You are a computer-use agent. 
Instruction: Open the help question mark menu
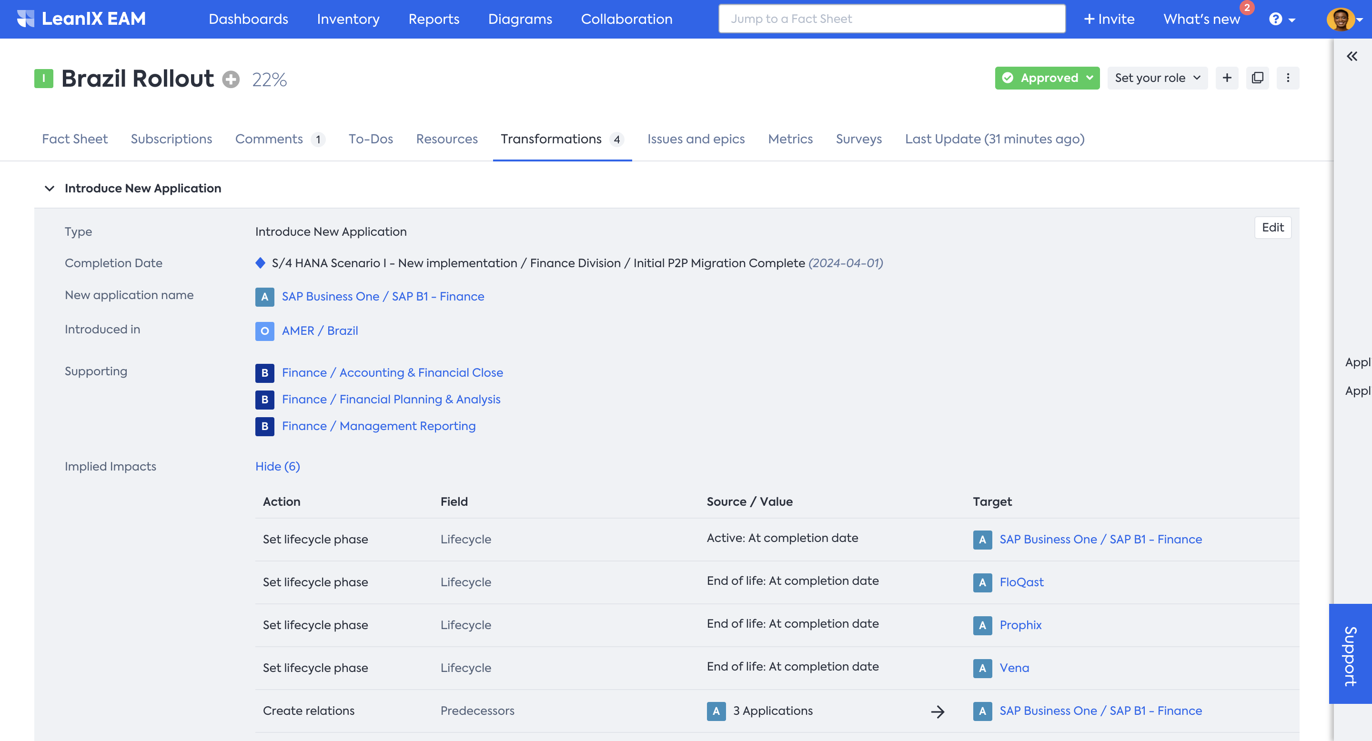1282,19
